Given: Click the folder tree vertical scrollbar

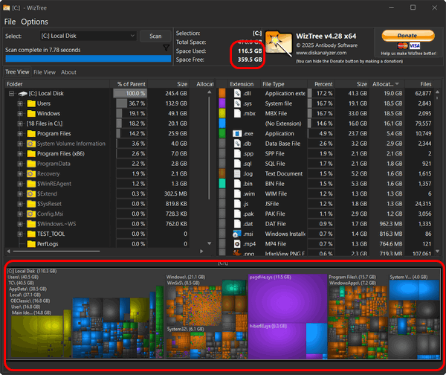Looking at the screenshot, I should point(210,148).
